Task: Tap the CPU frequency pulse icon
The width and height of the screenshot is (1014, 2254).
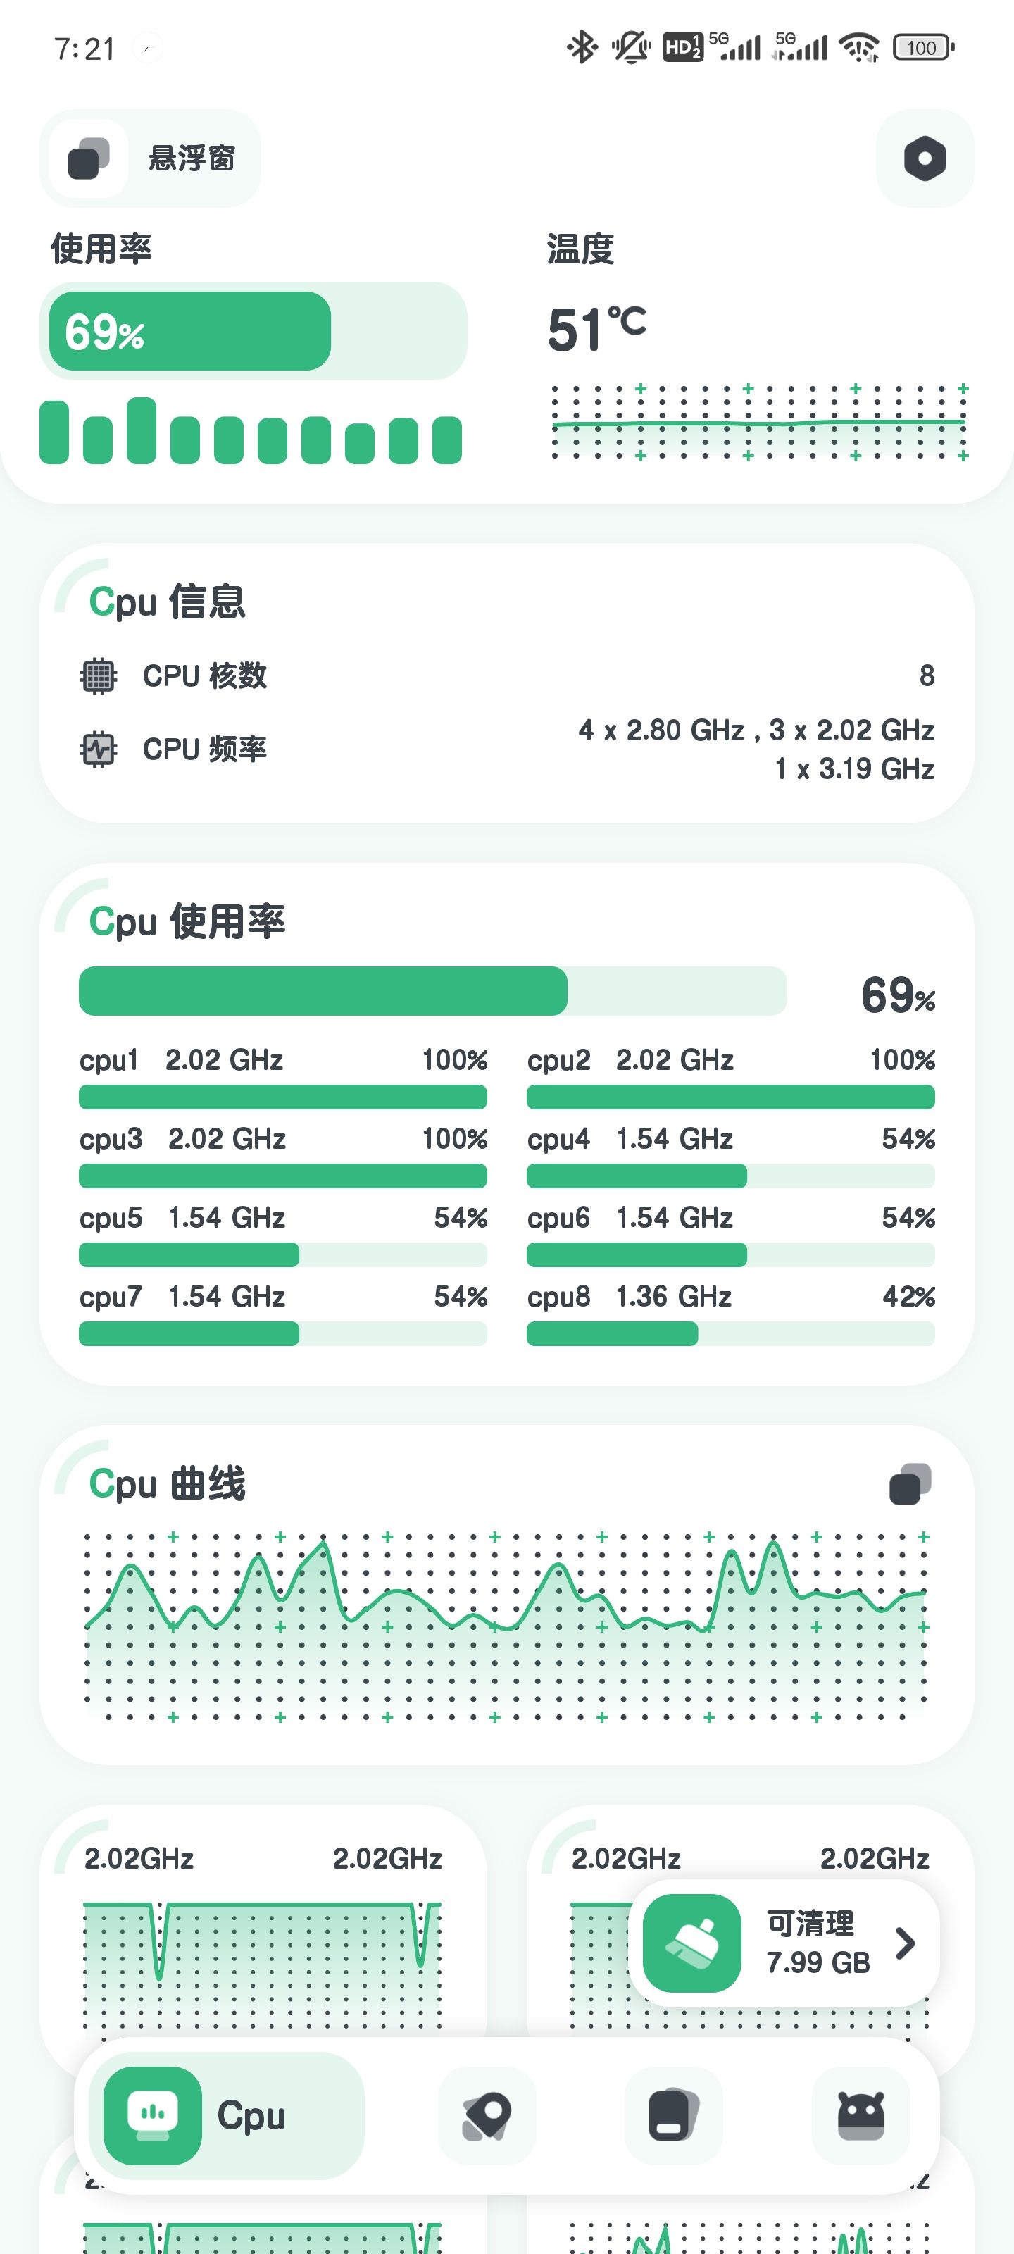Action: click(98, 749)
